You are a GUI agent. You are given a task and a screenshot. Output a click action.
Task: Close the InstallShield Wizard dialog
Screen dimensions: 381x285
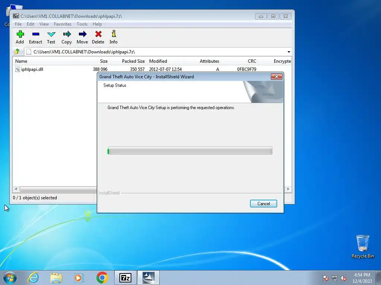[x=276, y=76]
